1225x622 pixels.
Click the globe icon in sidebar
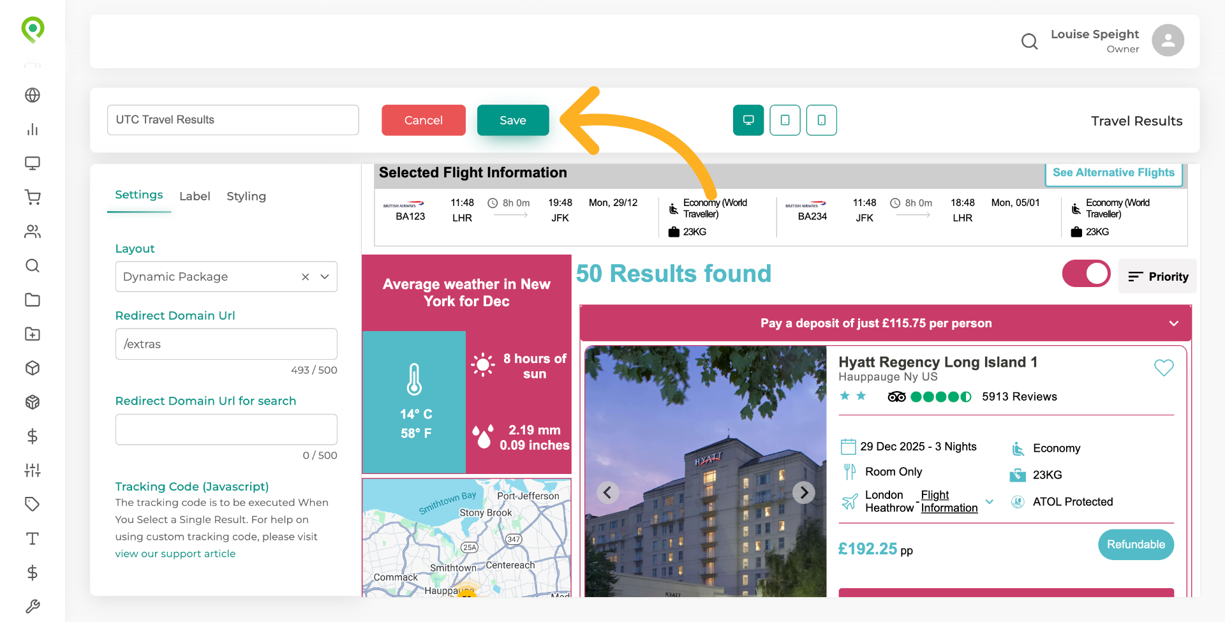[33, 95]
